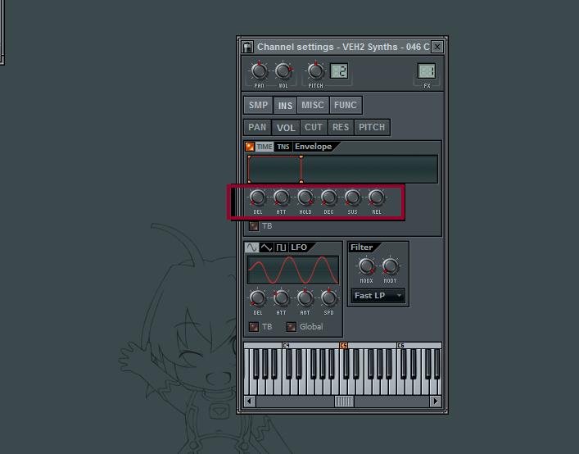Click the envelope ATT knob
The width and height of the screenshot is (579, 454).
coord(281,197)
